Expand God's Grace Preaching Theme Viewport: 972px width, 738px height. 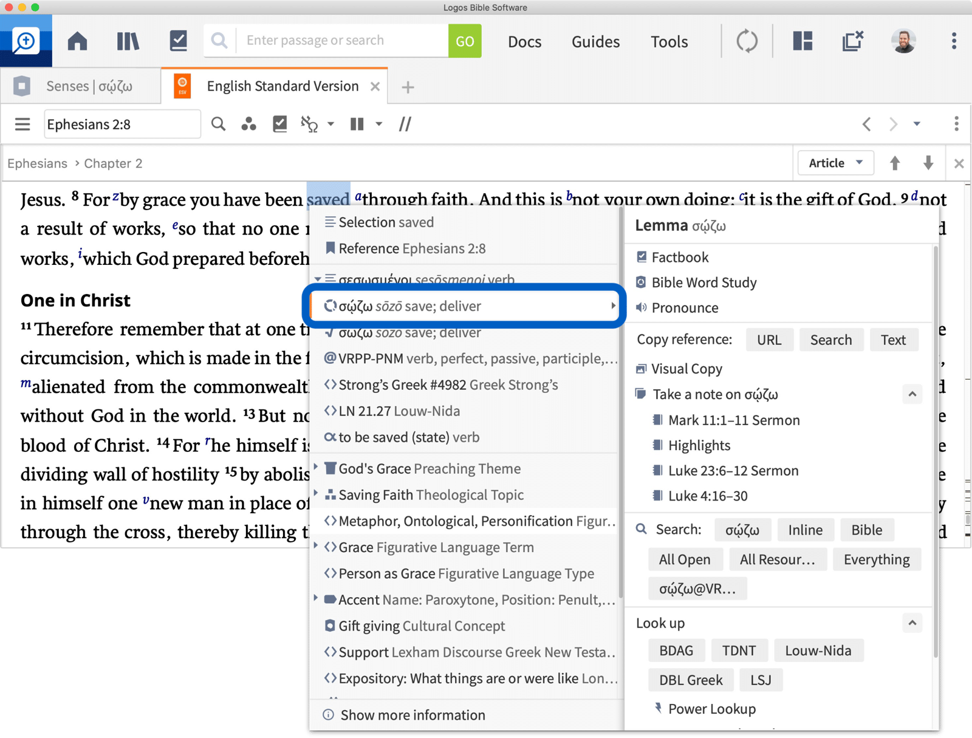(316, 467)
